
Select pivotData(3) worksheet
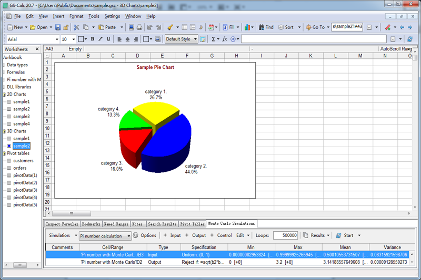[x=25, y=190]
